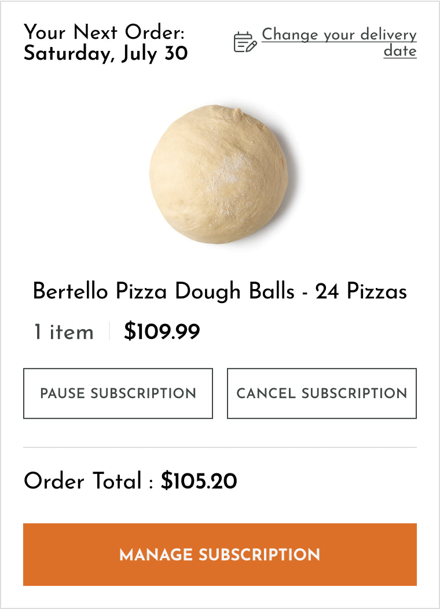Image resolution: width=440 pixels, height=609 pixels.
Task: Click the word "date" under the delivery link
Action: tap(400, 51)
